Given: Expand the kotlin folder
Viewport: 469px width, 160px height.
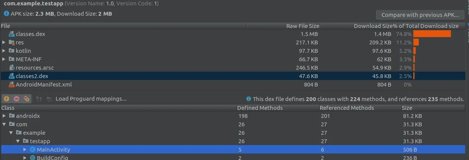Looking at the screenshot, I should [4, 51].
